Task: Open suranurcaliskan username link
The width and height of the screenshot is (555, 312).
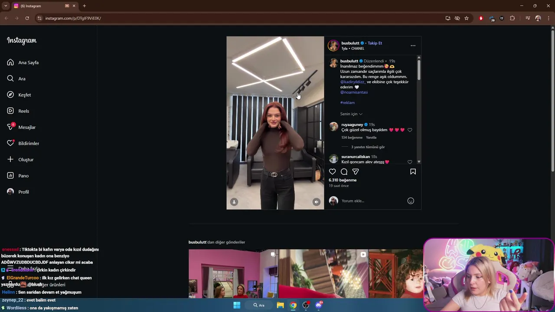Action: point(356,156)
